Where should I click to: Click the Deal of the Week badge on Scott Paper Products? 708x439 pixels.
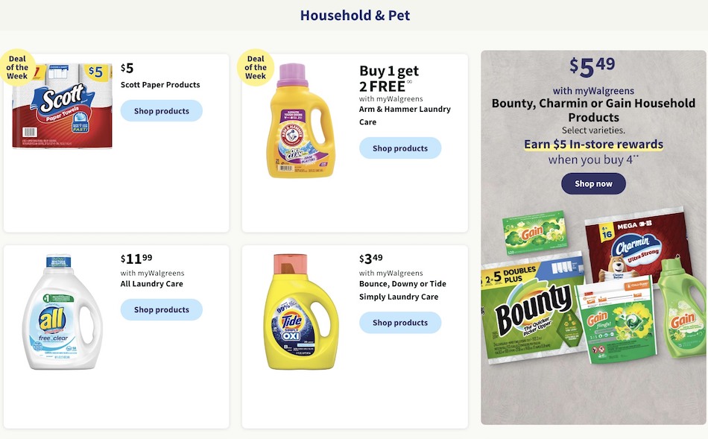pos(16,68)
